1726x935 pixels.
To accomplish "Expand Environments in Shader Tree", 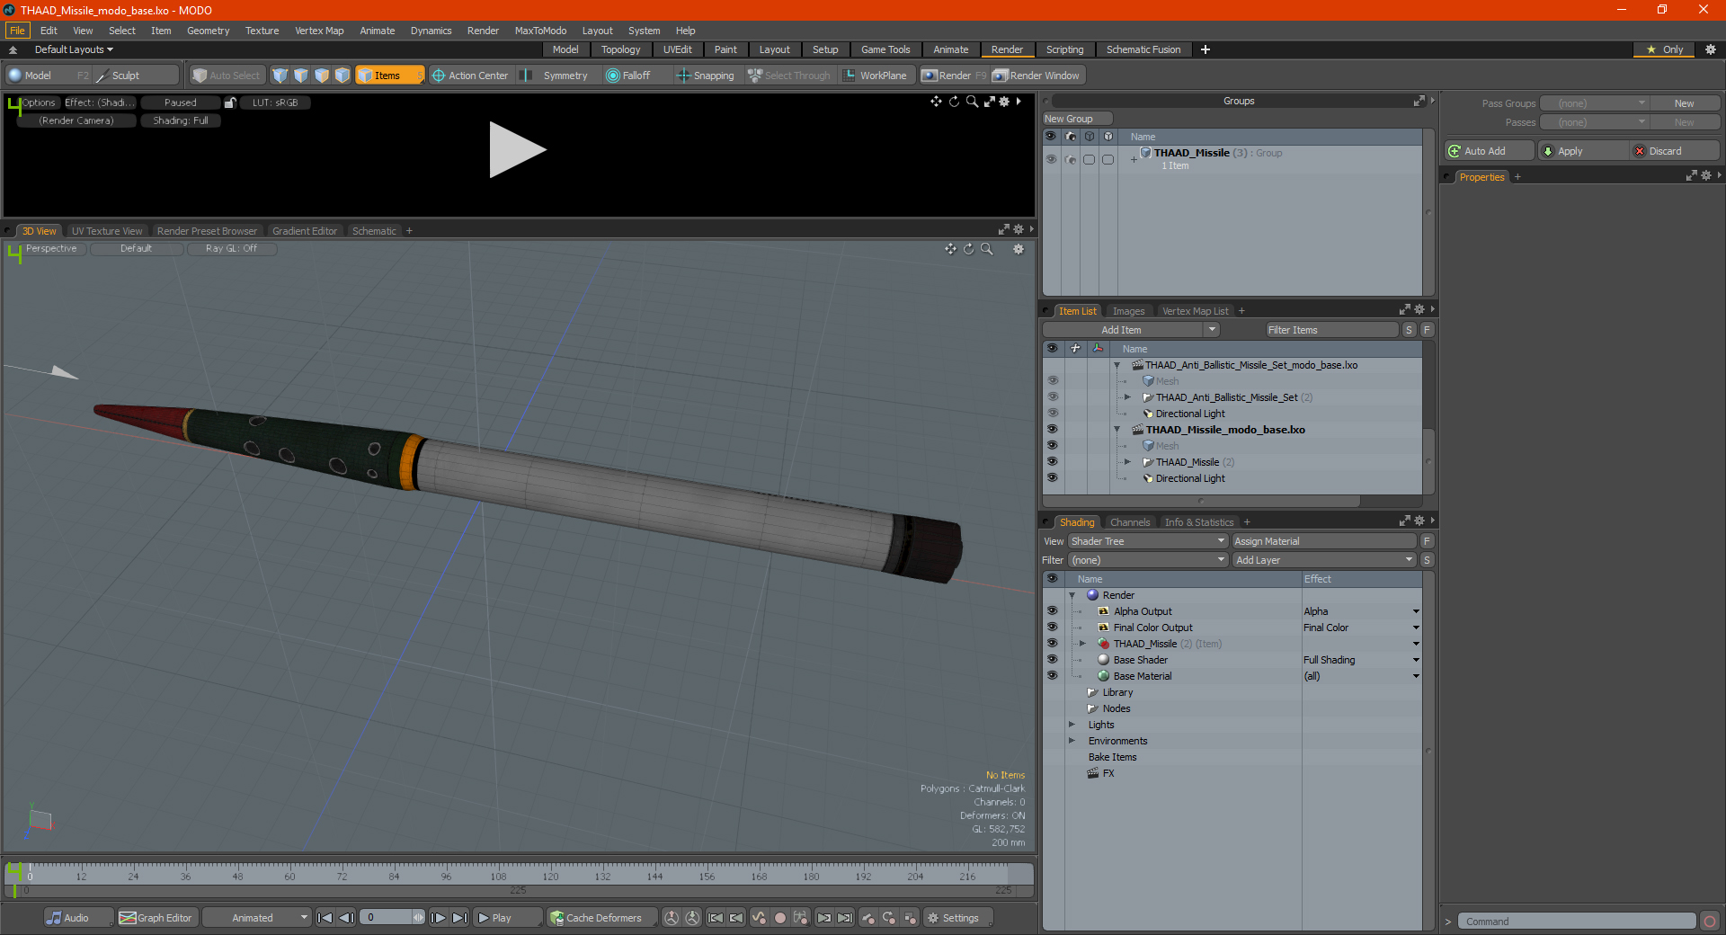I will tap(1072, 741).
